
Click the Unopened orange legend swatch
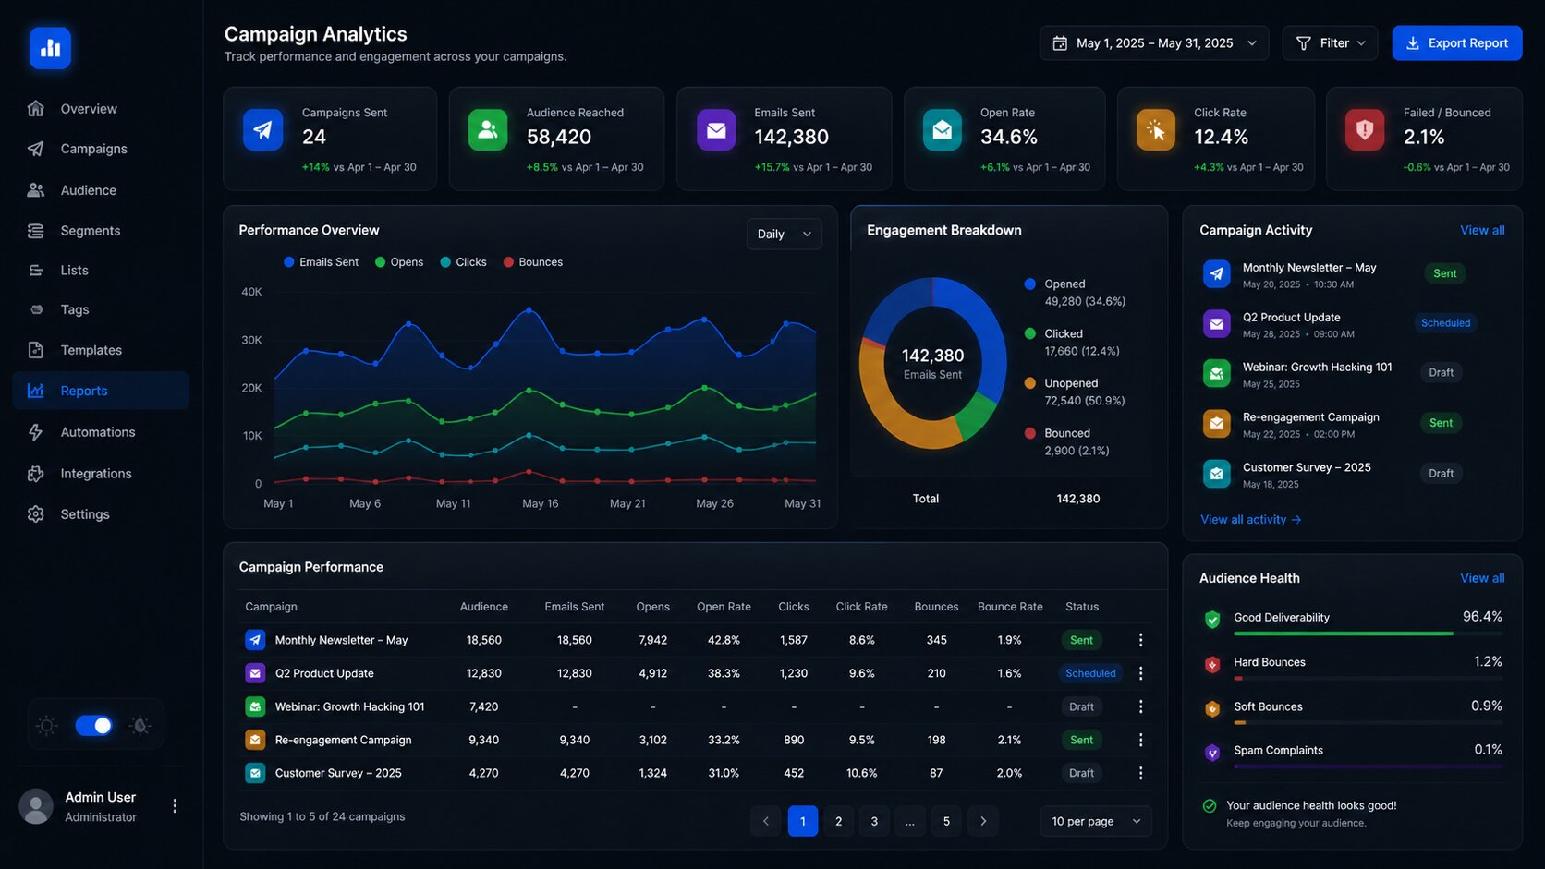[1029, 383]
